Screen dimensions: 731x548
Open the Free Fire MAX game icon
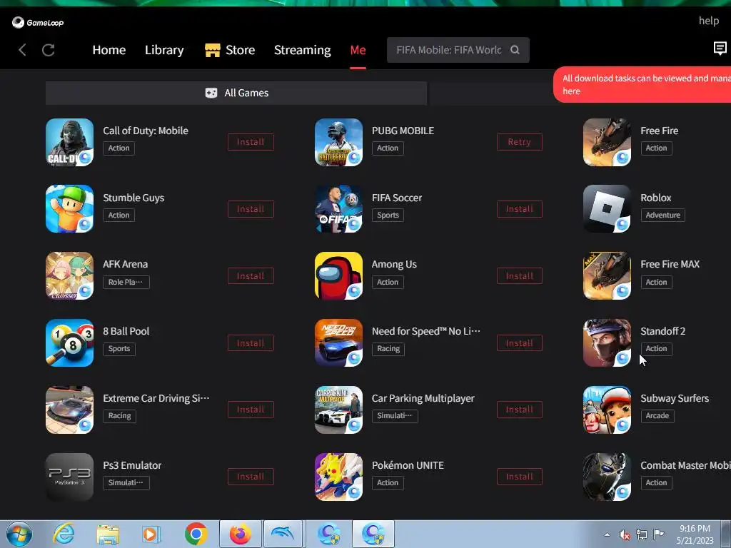(607, 276)
